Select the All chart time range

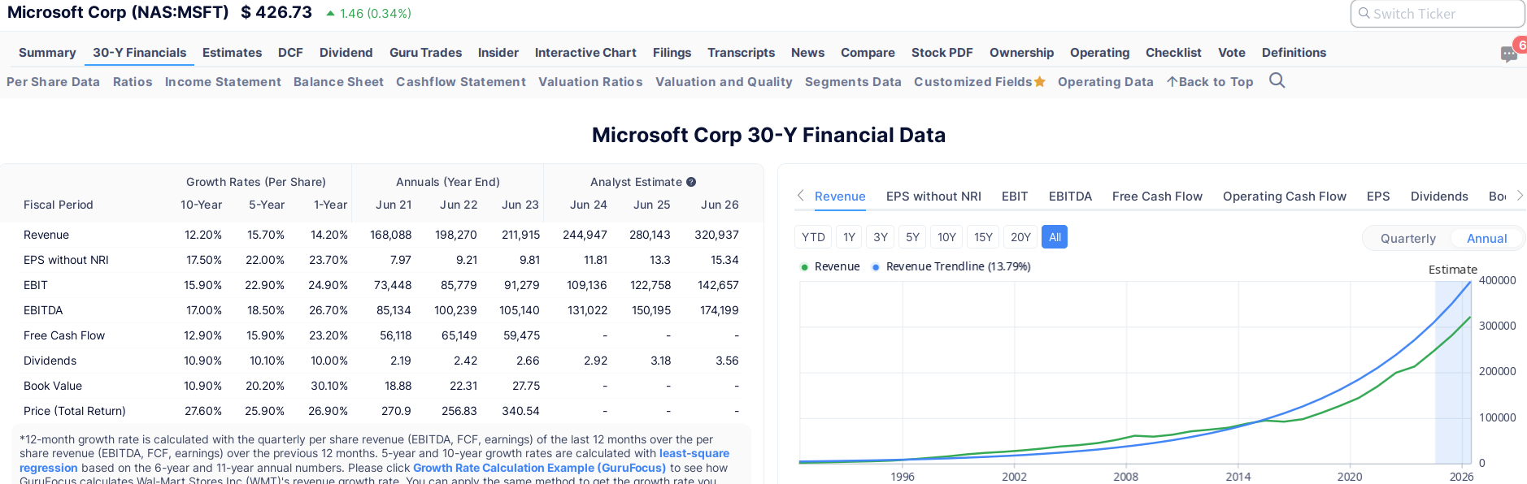pos(1055,237)
